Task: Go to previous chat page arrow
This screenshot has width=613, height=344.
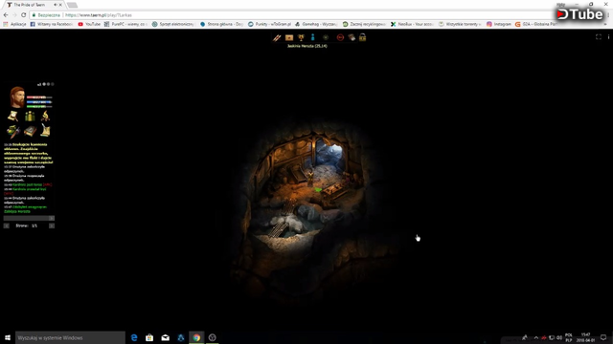Action: pyautogui.click(x=7, y=226)
